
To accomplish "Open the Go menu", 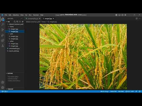I will click(26, 15).
